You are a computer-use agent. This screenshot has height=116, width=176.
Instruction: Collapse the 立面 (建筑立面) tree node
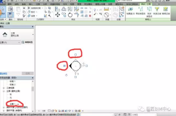(x=4, y=91)
